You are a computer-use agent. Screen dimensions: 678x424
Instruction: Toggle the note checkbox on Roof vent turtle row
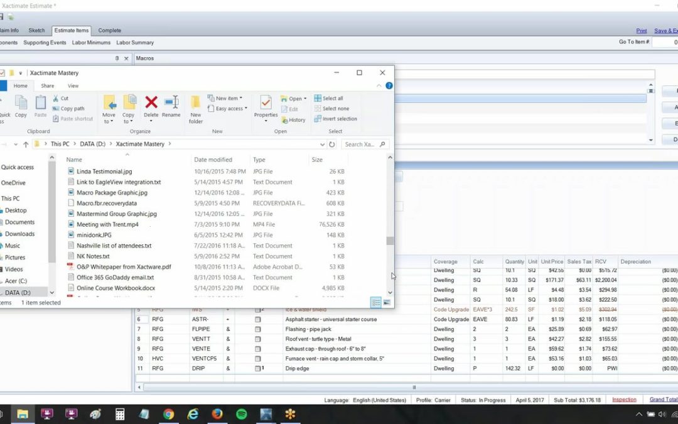(x=258, y=339)
